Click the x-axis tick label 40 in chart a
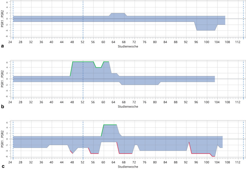Image resolution: width=246 pixels, height=169 pixels. (52, 42)
